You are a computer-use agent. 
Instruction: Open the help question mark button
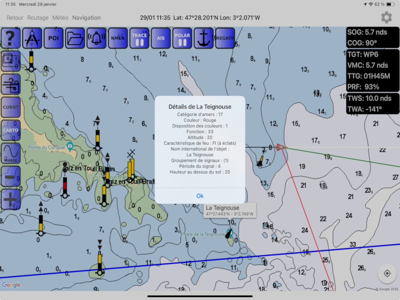point(11,38)
